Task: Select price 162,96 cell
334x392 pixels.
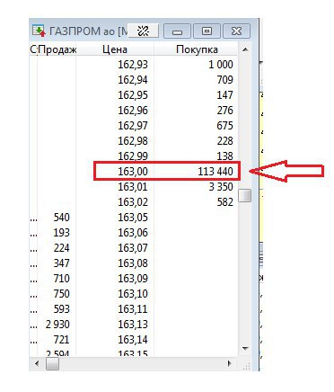Action: click(x=133, y=111)
